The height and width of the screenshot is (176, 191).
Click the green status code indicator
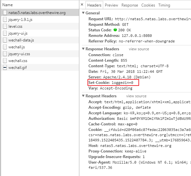(x=115, y=30)
